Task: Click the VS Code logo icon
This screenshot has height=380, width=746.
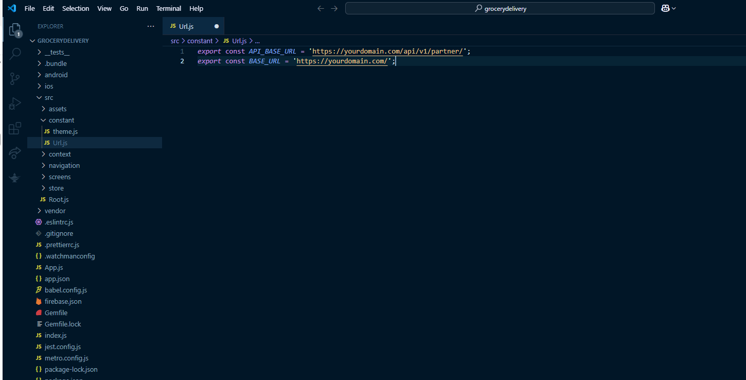Action: pyautogui.click(x=12, y=8)
